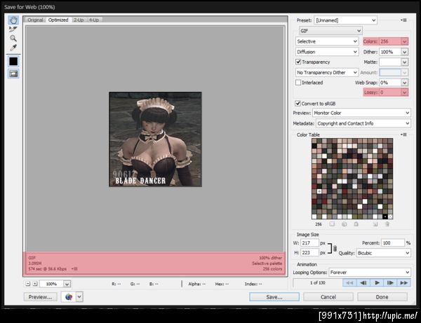Go to previous animation frame
The image size is (421, 323).
pyautogui.click(x=363, y=283)
